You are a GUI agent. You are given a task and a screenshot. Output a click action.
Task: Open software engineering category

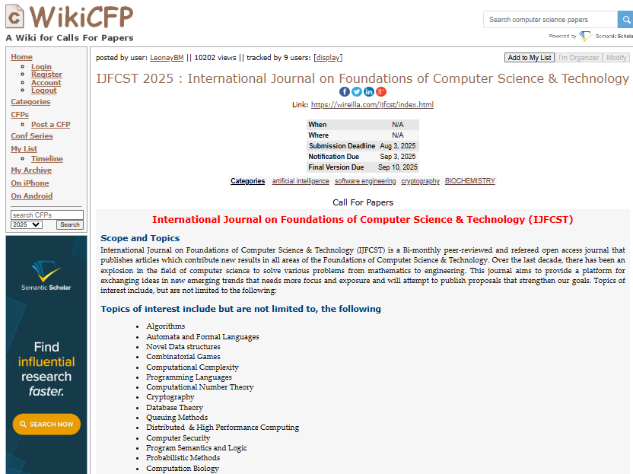pyautogui.click(x=365, y=181)
